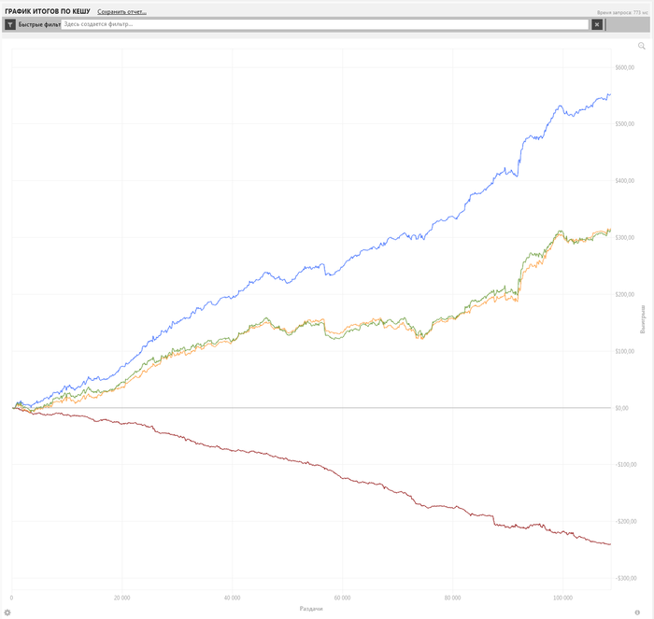Click the filter funnel icon
The width and height of the screenshot is (654, 619).
click(x=10, y=24)
